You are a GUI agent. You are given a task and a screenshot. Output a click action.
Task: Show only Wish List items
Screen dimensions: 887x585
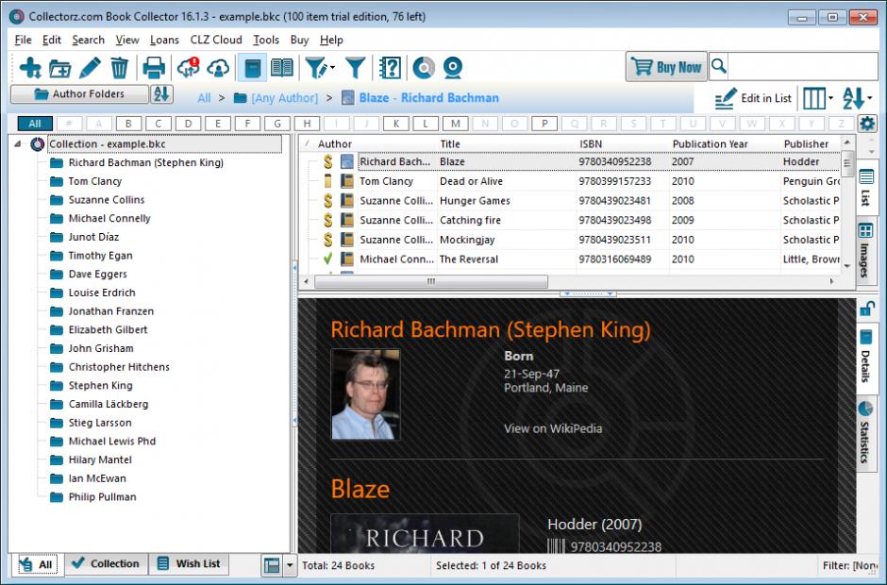pyautogui.click(x=189, y=563)
